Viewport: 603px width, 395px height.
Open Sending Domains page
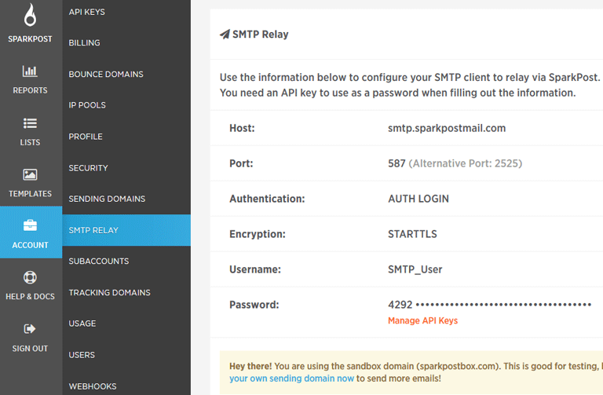[x=107, y=199]
